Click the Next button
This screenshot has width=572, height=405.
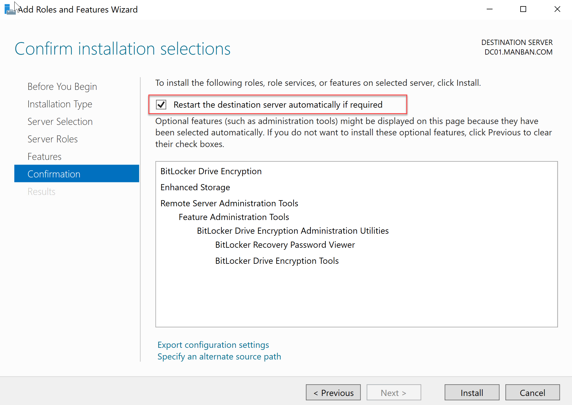click(x=394, y=392)
